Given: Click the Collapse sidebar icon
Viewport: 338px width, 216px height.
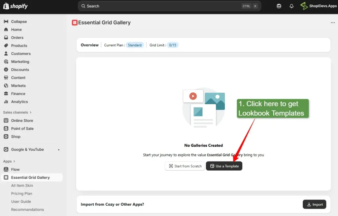Looking at the screenshot, I should [6, 21].
